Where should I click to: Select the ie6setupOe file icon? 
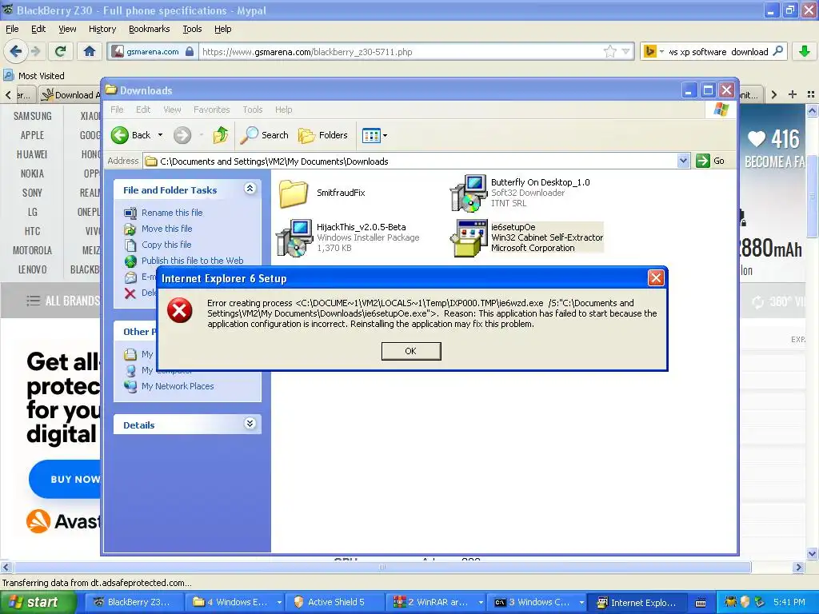click(469, 238)
